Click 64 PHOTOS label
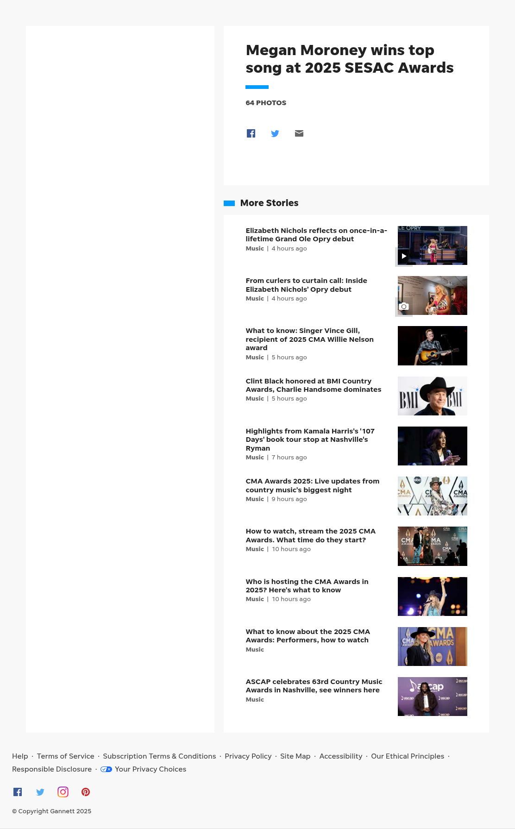Image resolution: width=515 pixels, height=829 pixels. click(266, 103)
